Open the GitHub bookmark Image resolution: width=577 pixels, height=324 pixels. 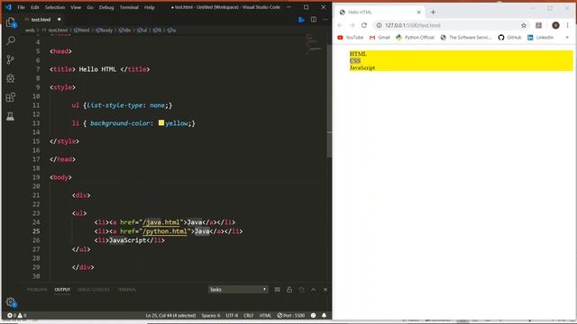(509, 38)
